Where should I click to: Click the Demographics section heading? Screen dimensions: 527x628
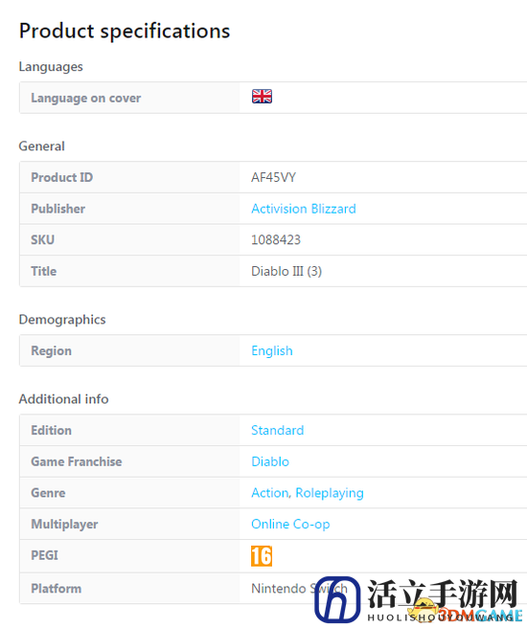click(62, 320)
